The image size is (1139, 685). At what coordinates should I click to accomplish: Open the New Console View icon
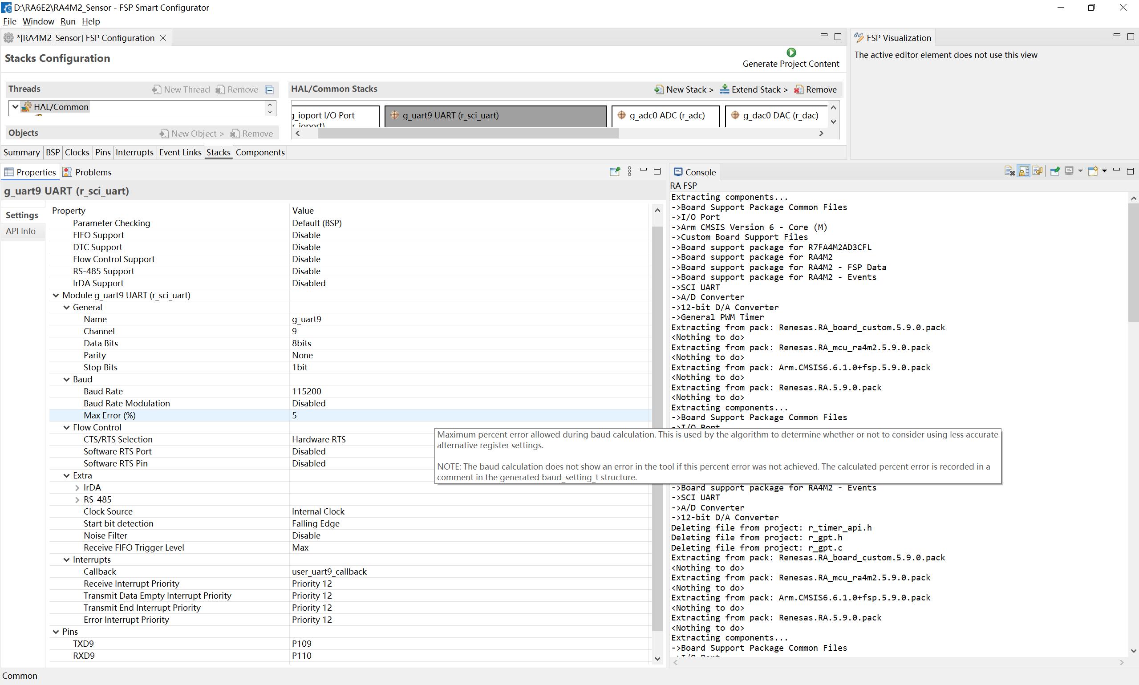pyautogui.click(x=1092, y=171)
